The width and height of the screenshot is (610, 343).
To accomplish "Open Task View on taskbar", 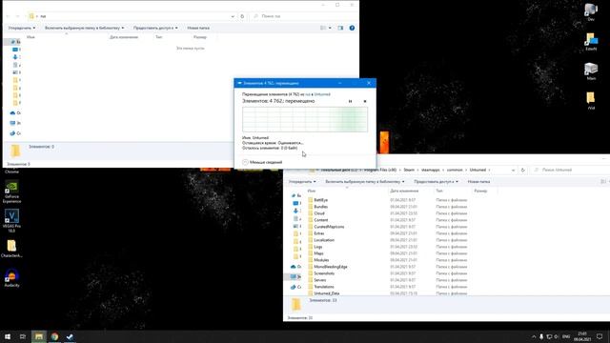I will click(23, 336).
